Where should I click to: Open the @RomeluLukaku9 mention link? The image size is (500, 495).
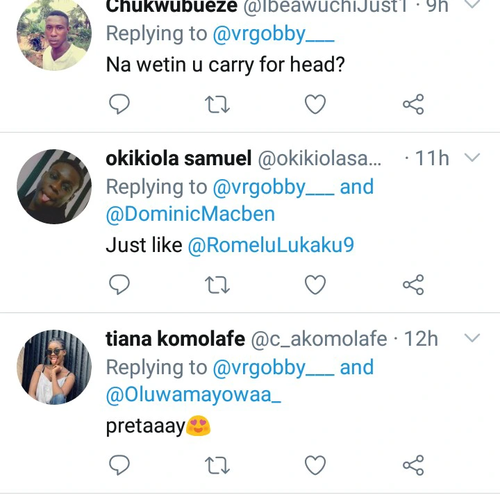(271, 245)
